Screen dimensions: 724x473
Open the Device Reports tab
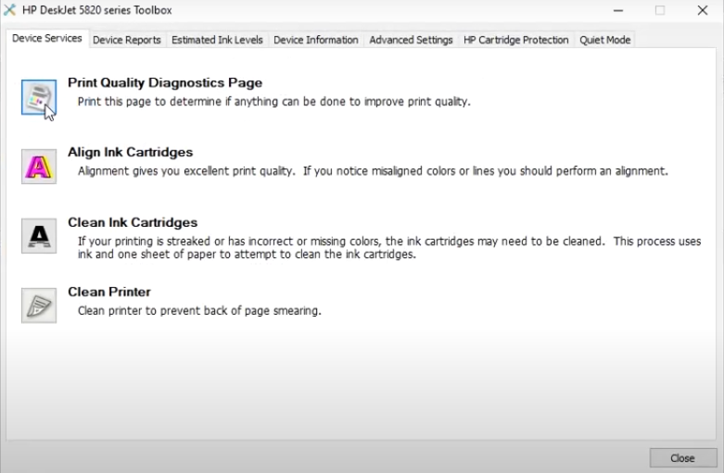click(x=126, y=40)
